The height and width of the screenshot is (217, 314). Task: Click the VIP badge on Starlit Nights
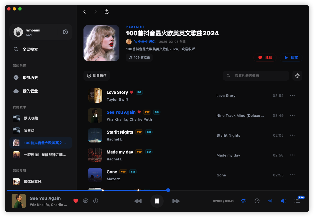pos(139,132)
